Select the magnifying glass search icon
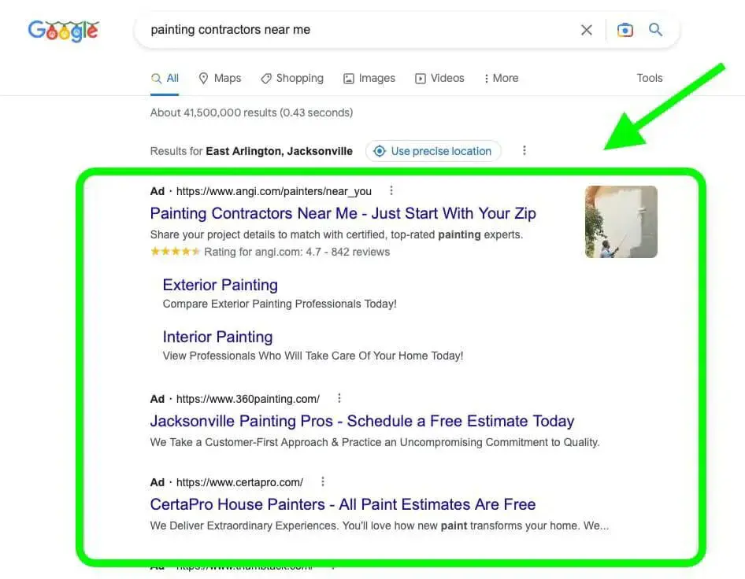This screenshot has width=745, height=579. click(655, 29)
